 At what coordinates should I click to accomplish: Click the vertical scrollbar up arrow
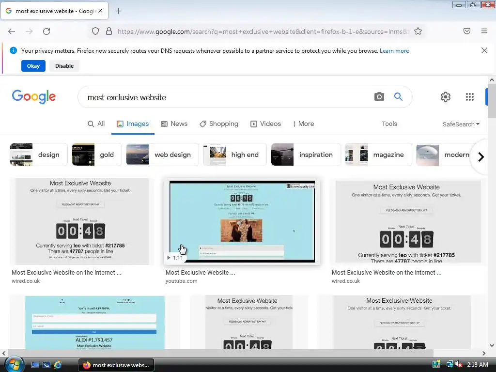click(x=492, y=80)
